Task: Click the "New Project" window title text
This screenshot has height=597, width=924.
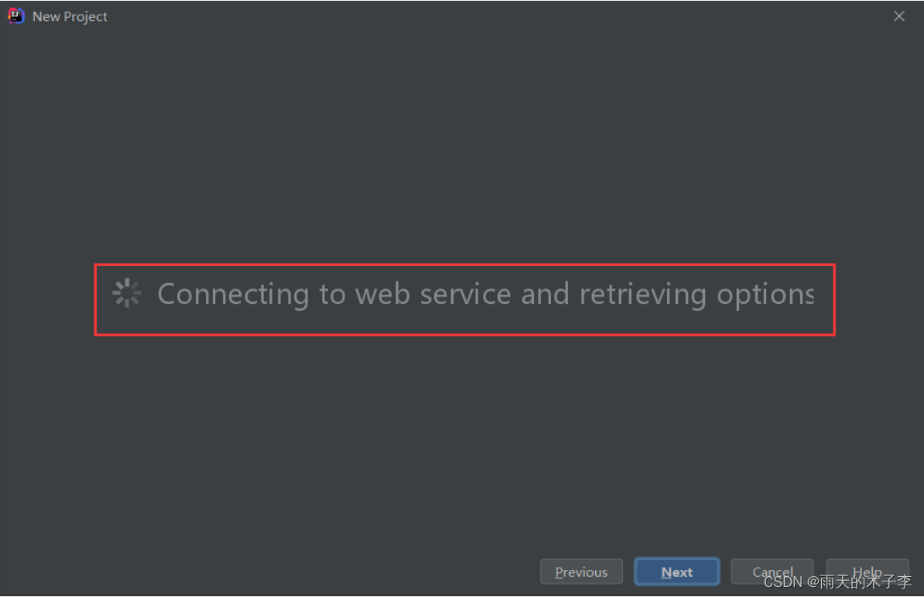Action: coord(70,16)
